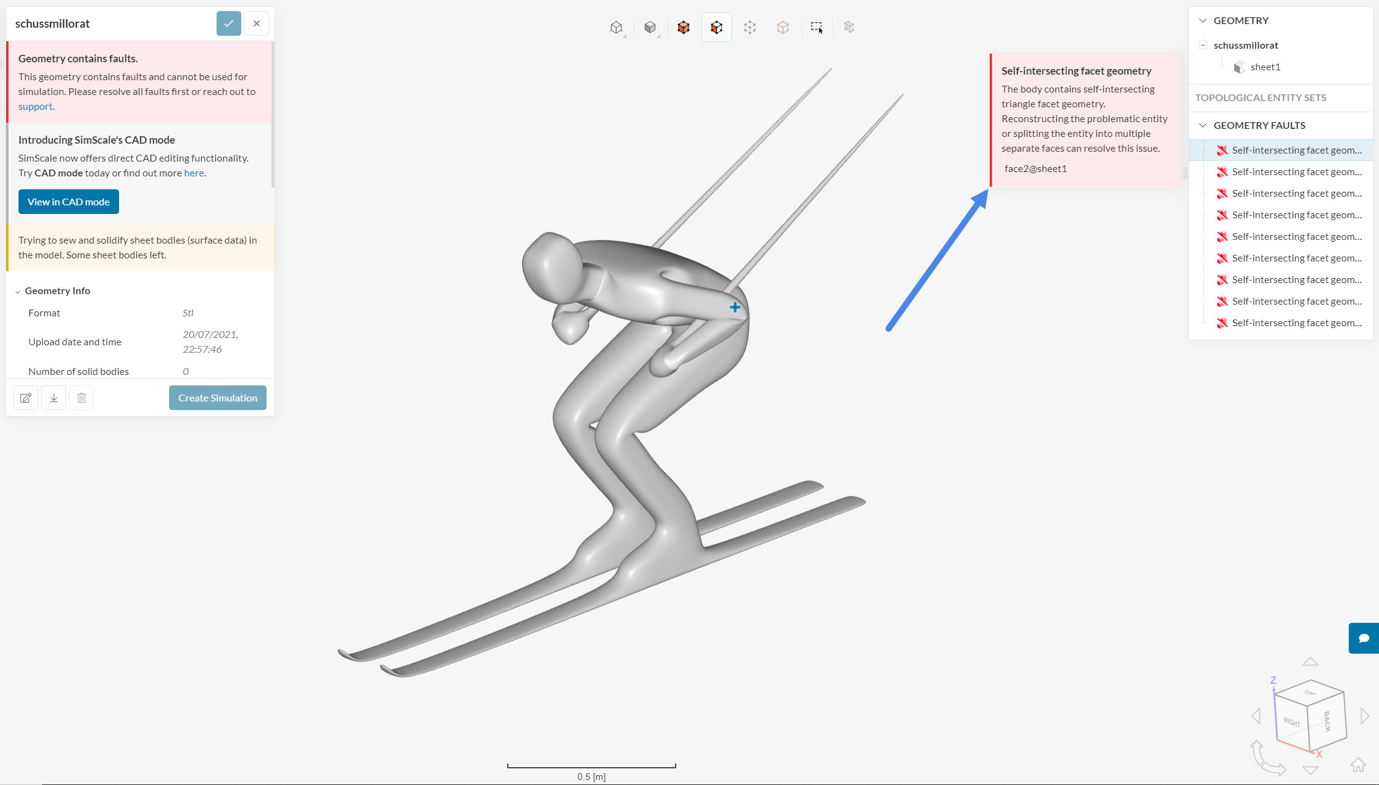Screen dimensions: 1379x785
Task: Rotate view right with triangle arrow
Action: click(x=1365, y=716)
